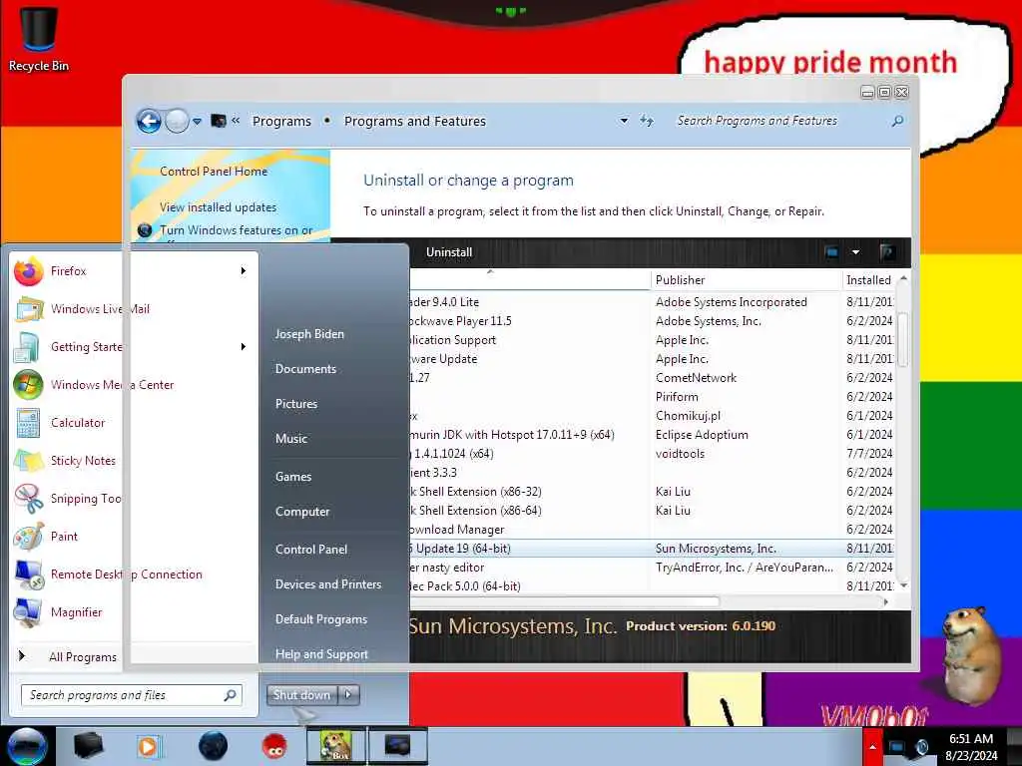This screenshot has width=1022, height=766.
Task: Open Turn Windows features on or off
Action: (x=236, y=230)
